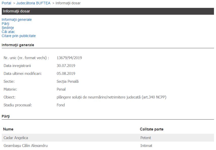
Task: Click the last modified date 05.08.2019
Action: pyautogui.click(x=66, y=74)
